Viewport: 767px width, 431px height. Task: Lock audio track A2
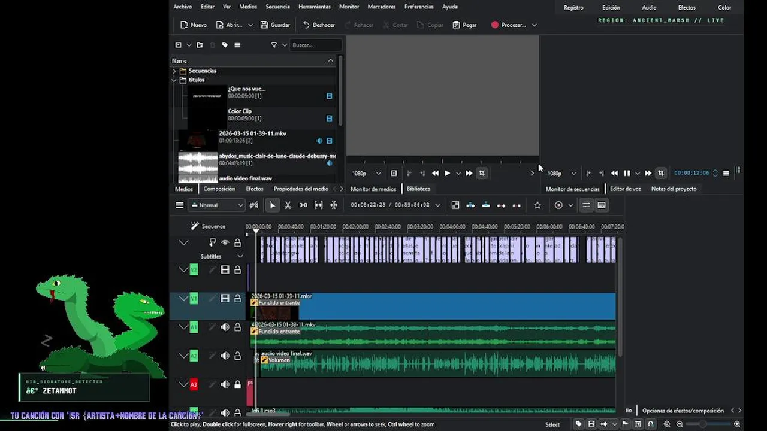coord(237,356)
